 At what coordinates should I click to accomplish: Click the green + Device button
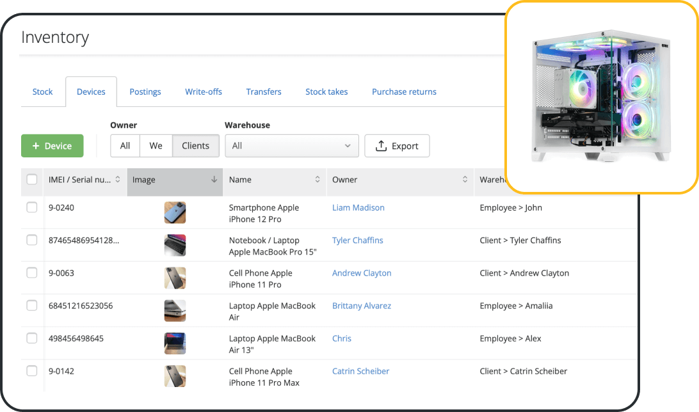[x=52, y=145]
